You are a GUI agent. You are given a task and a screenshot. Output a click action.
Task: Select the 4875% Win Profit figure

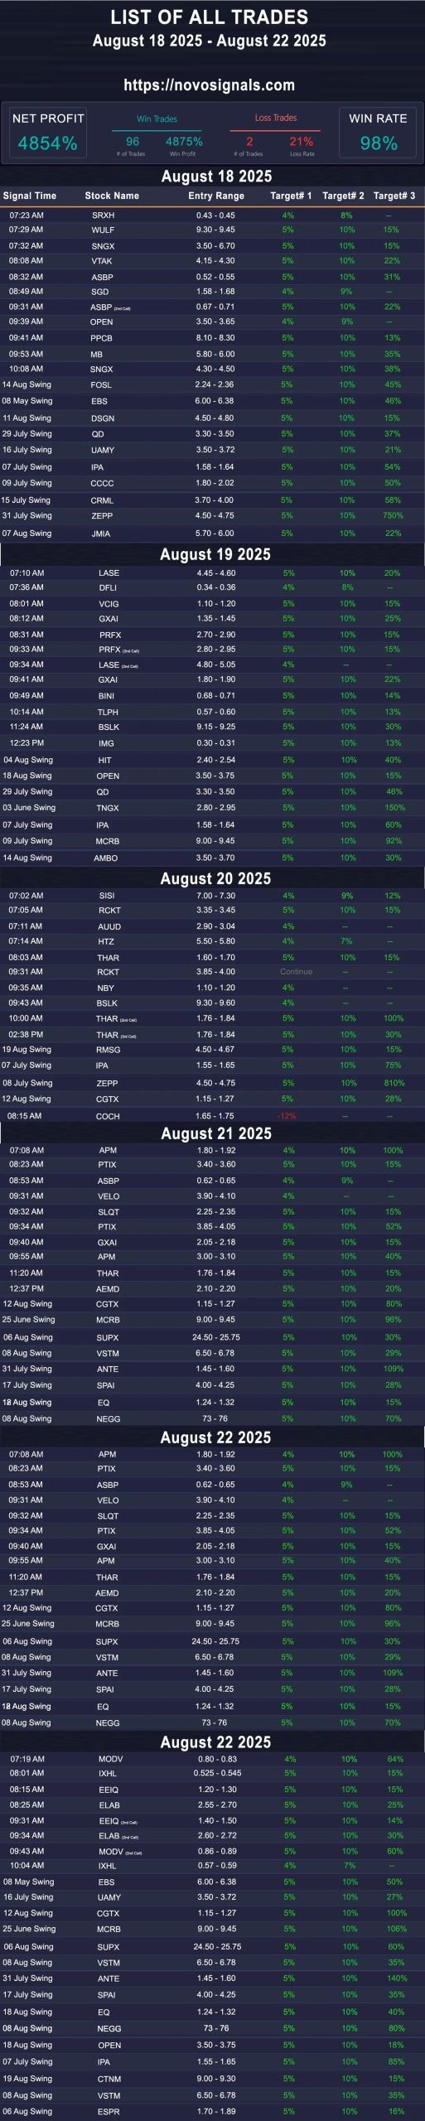point(183,142)
